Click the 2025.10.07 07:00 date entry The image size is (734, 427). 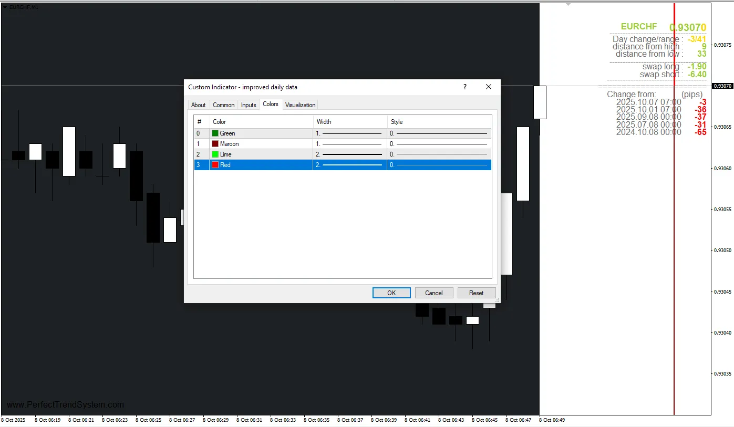pyautogui.click(x=649, y=102)
